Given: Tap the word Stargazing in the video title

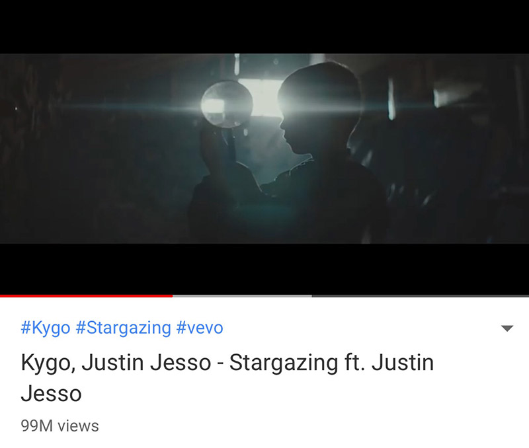Looking at the screenshot, I should coord(284,363).
